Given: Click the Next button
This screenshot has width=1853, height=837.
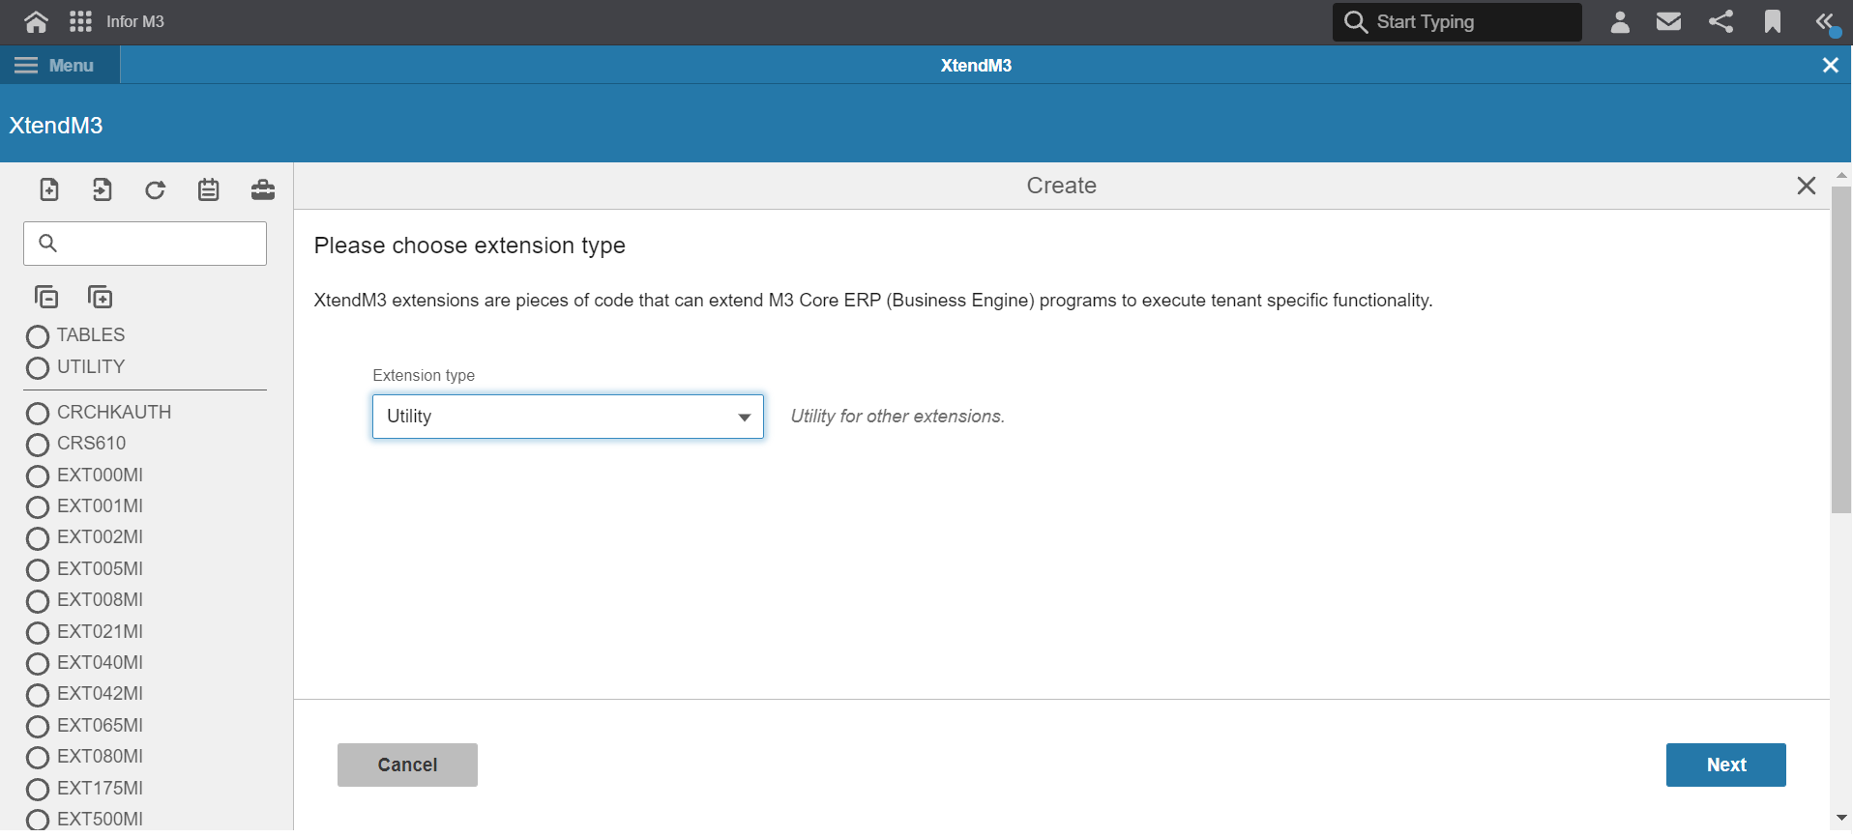Looking at the screenshot, I should pos(1726,765).
